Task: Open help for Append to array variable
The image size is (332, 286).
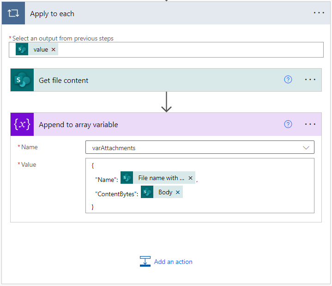Action: (288, 124)
